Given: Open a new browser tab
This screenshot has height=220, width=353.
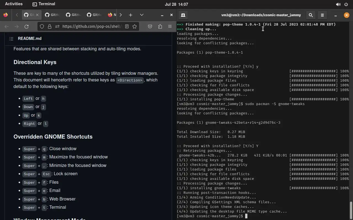Looking at the screenshot, I should pyautogui.click(x=130, y=15).
